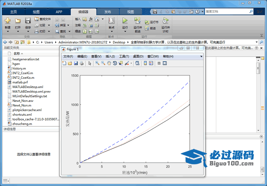The width and height of the screenshot is (267, 186).
Task: Click the Link Plot icon in Figure 1
Action: [137, 63]
